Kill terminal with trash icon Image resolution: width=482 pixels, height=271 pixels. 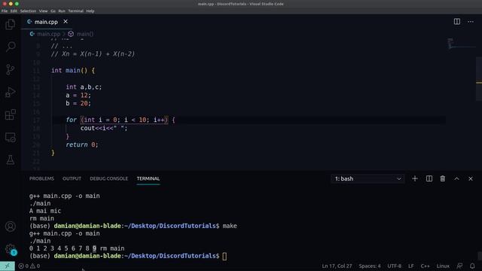coord(443,178)
